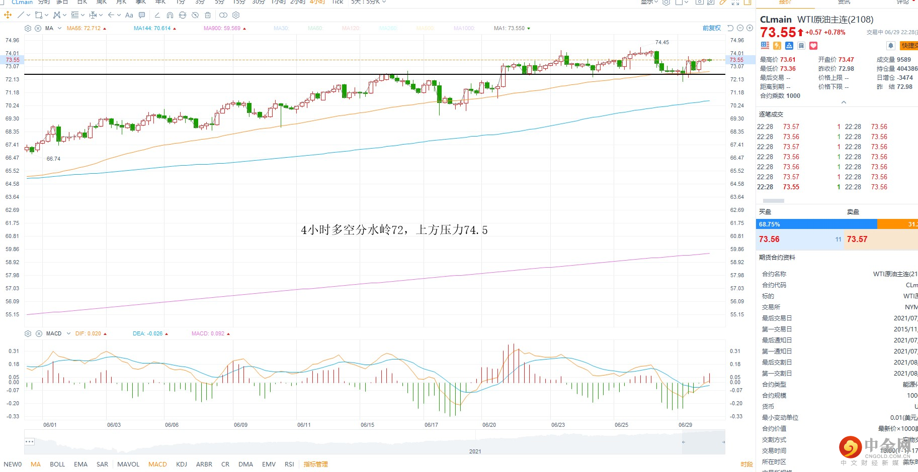The height and width of the screenshot is (472, 918).
Task: Click the comment bubble annotation tool
Action: 142,15
